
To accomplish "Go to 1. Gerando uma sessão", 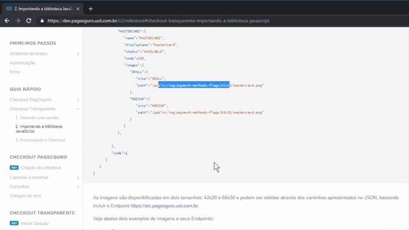I will click(x=37, y=118).
